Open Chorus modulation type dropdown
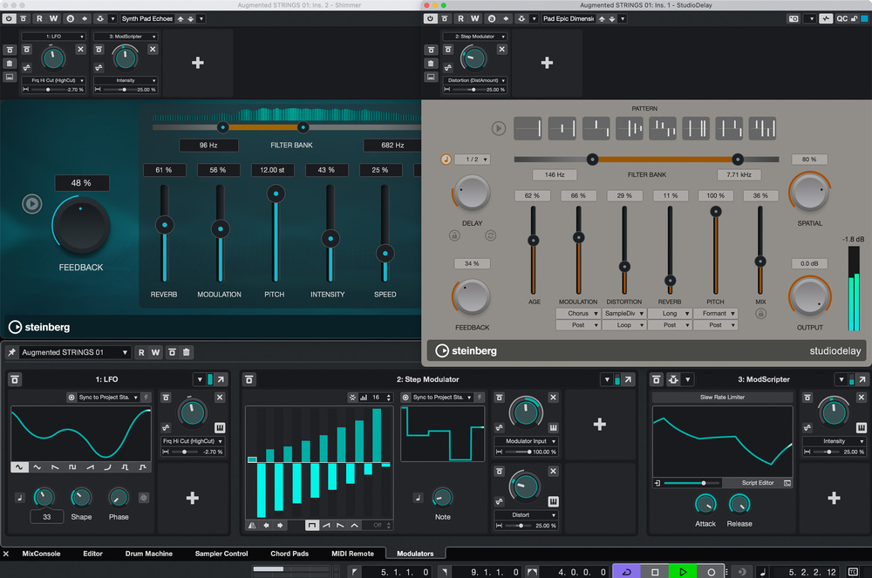This screenshot has height=578, width=872. [578, 314]
